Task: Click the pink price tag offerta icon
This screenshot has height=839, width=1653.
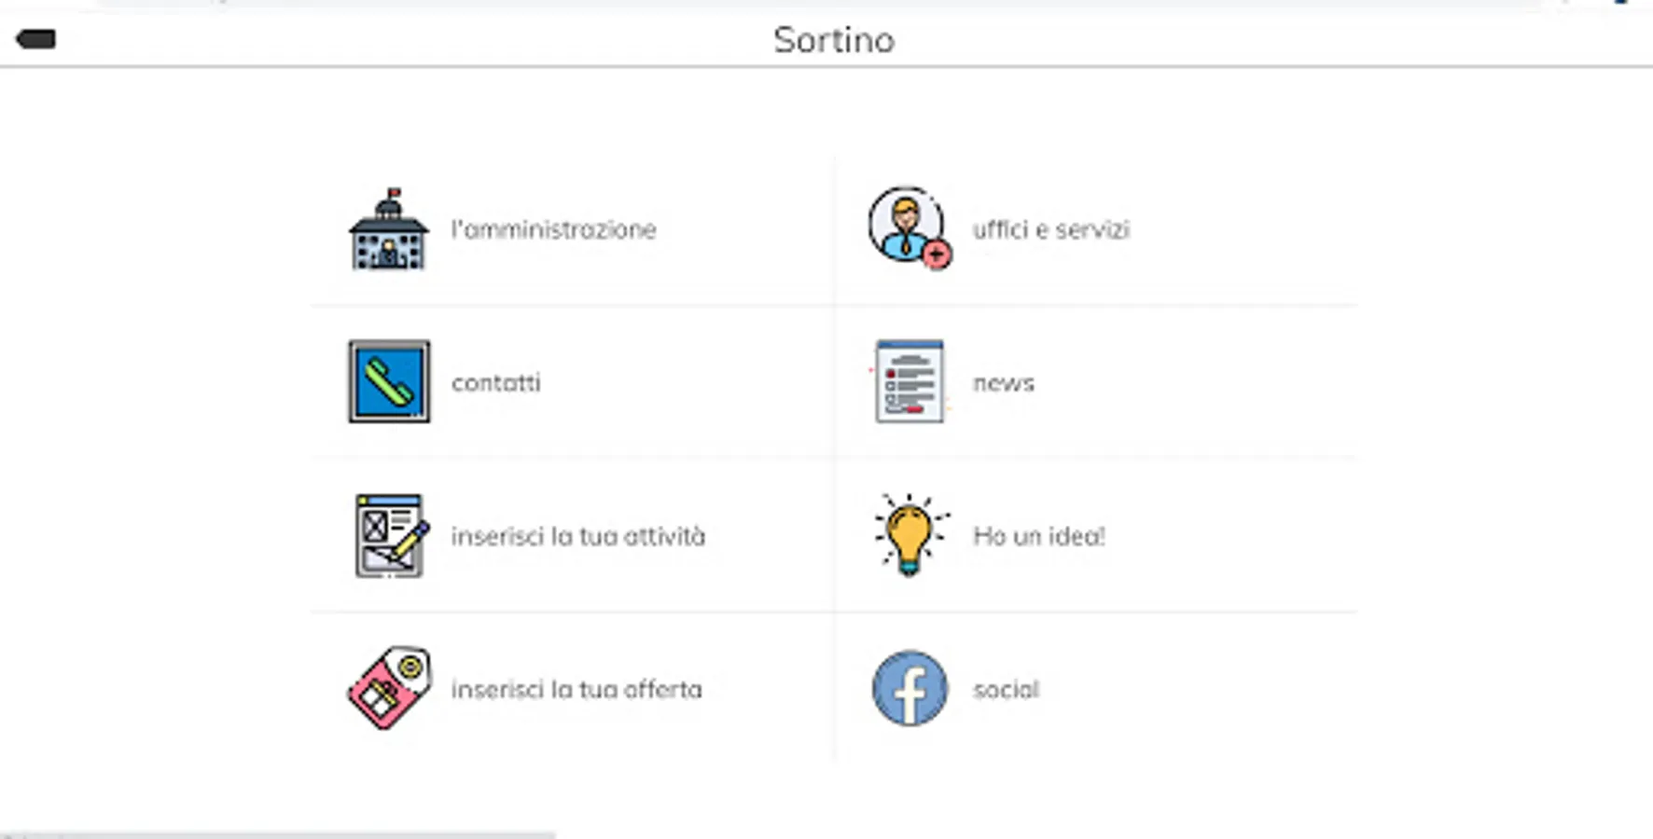Action: [390, 688]
